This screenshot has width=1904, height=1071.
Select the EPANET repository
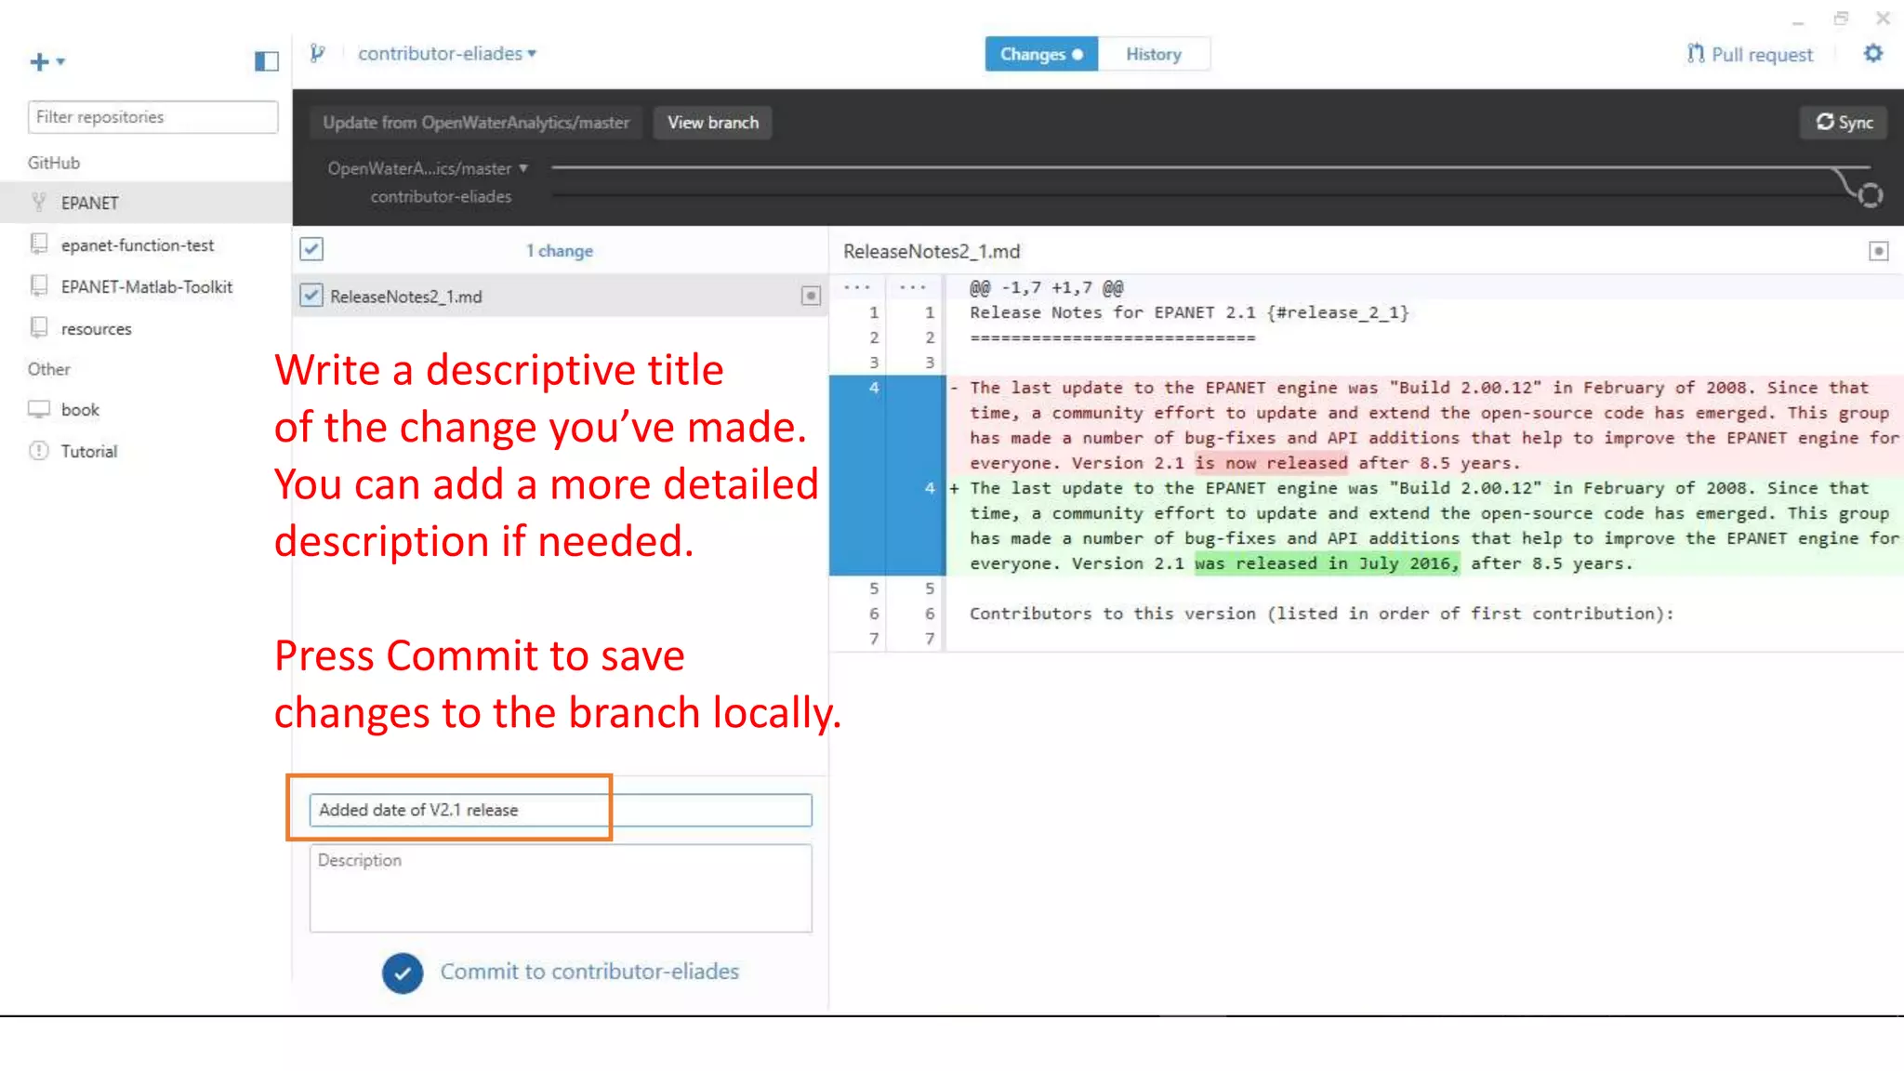146,202
